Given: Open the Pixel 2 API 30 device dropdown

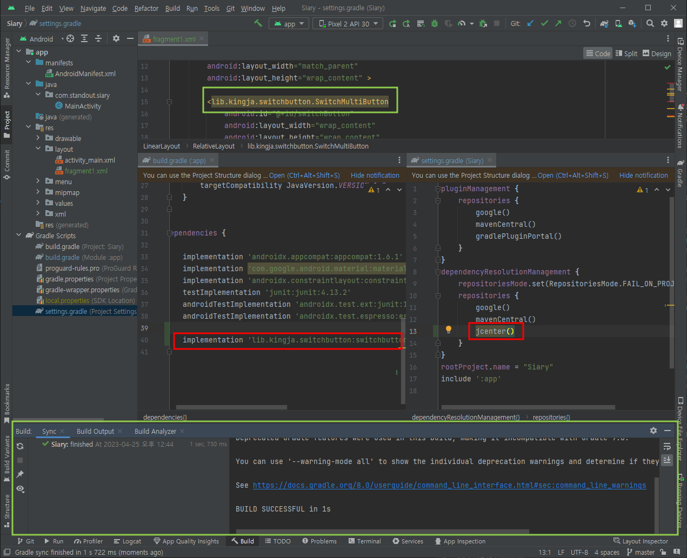Looking at the screenshot, I should pos(348,23).
